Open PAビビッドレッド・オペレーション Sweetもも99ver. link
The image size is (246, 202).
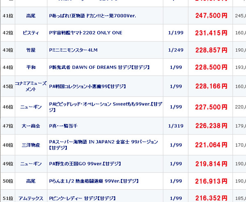106,107
